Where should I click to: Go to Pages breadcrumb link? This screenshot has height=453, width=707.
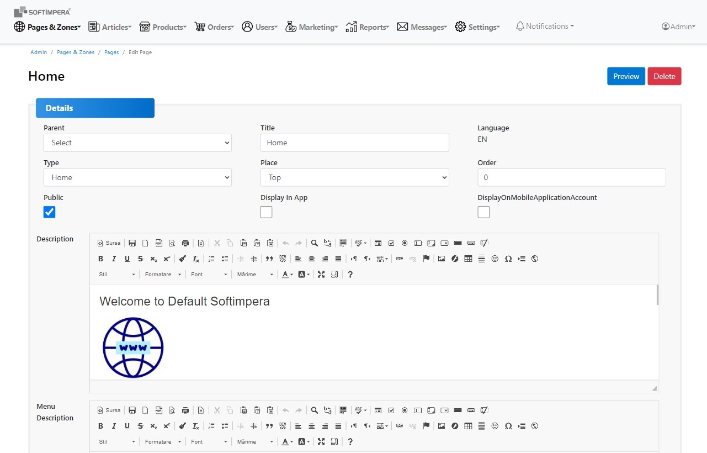coord(111,52)
